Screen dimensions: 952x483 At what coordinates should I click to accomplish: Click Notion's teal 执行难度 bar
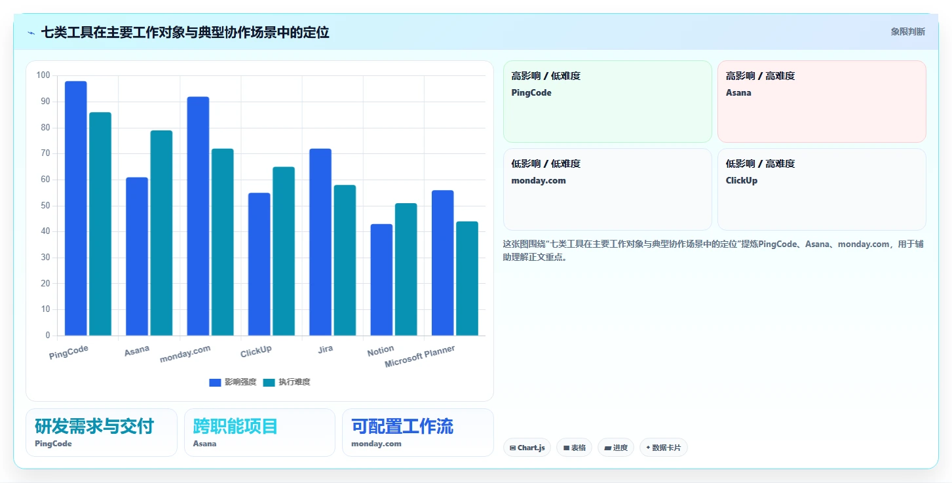click(406, 269)
